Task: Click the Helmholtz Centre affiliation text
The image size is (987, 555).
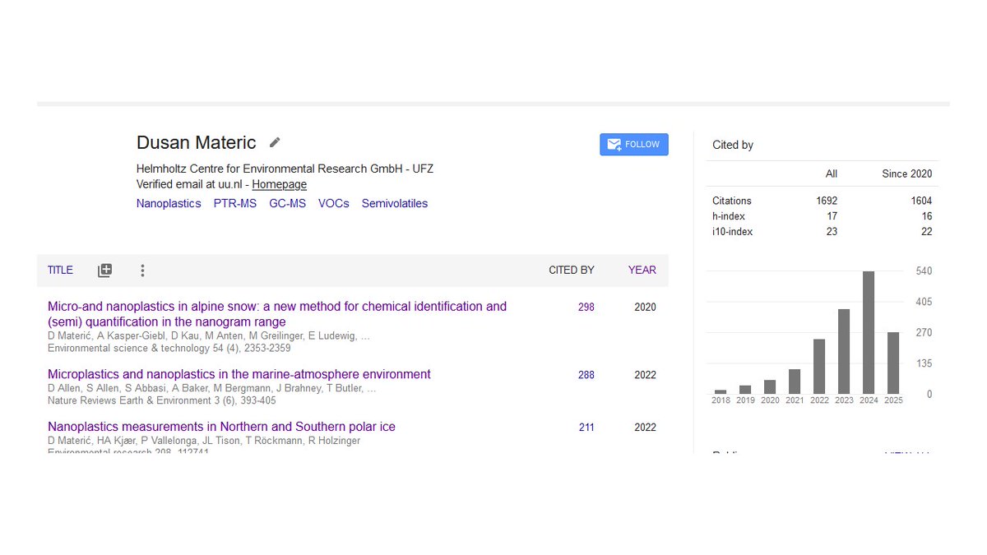Action: coord(285,169)
